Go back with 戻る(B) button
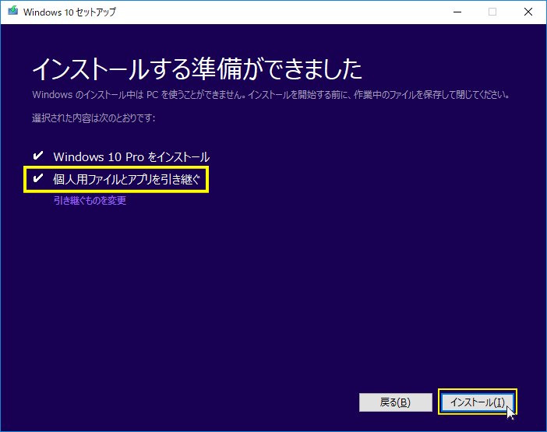547x432 pixels. (x=396, y=402)
